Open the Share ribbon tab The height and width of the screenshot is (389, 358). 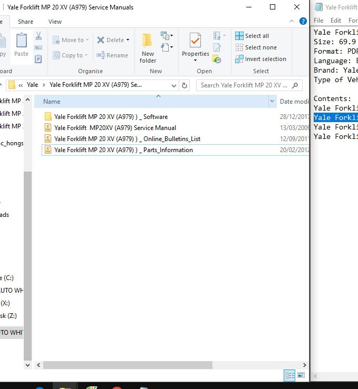[25, 22]
